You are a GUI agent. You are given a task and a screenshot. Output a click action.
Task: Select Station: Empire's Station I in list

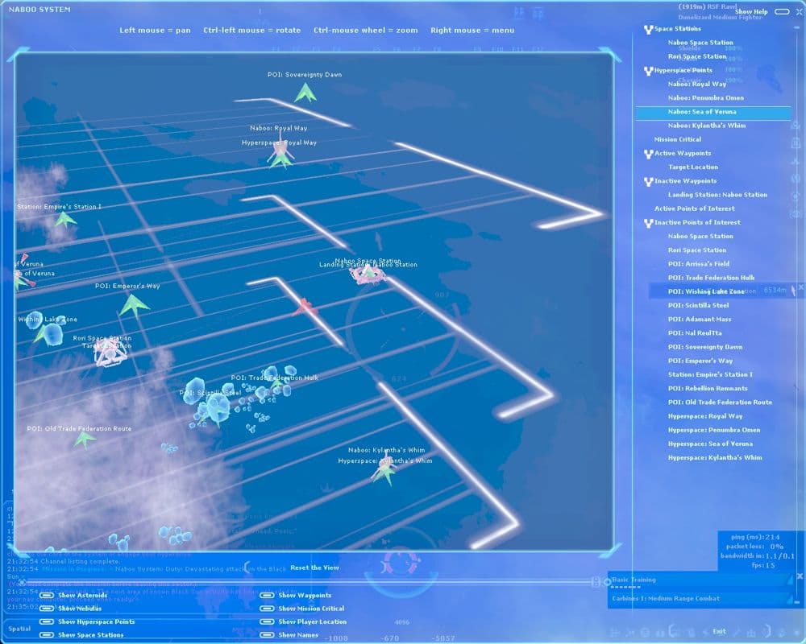coord(710,374)
